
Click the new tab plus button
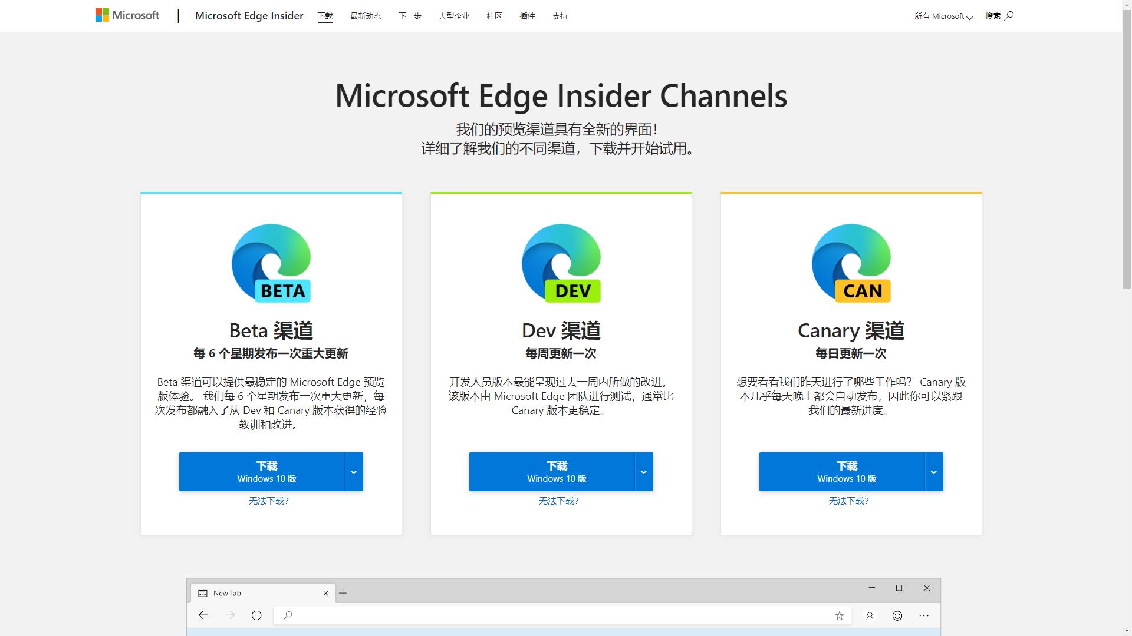click(x=343, y=593)
